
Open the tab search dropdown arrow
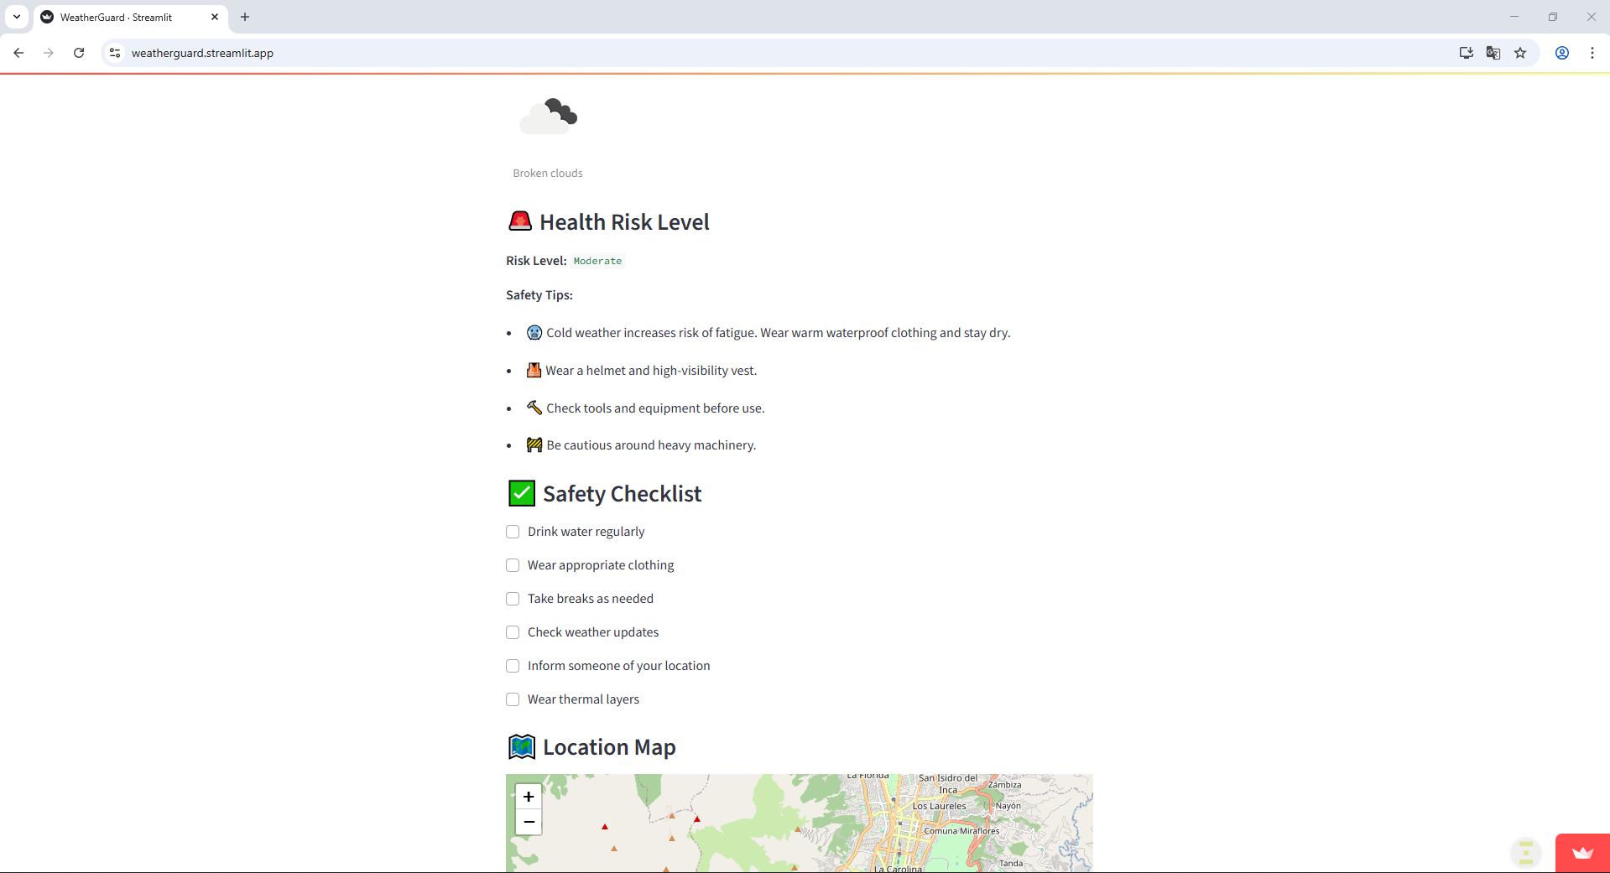[17, 17]
